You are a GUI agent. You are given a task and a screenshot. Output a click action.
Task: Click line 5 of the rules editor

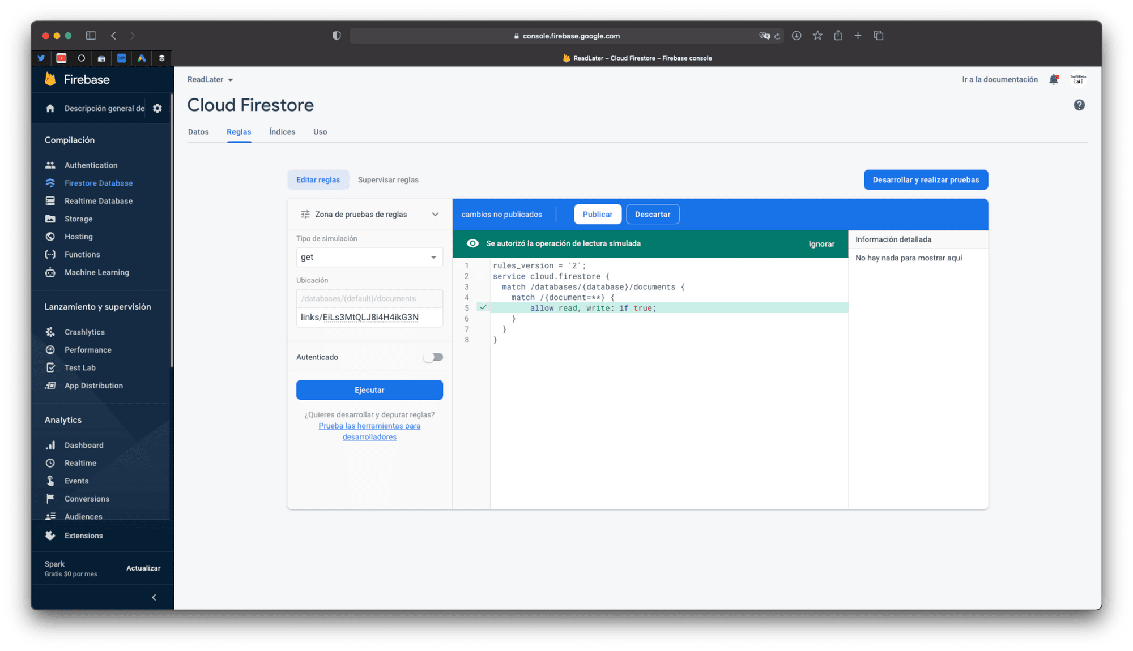click(x=668, y=308)
